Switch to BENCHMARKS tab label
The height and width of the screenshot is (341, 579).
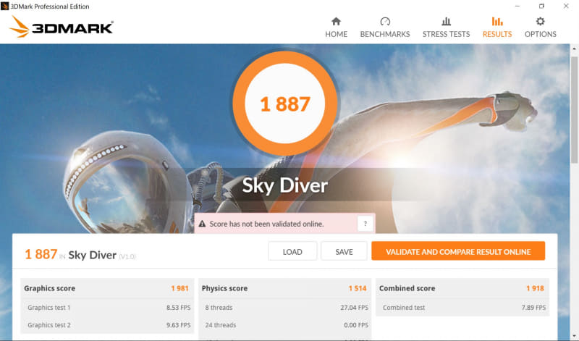tap(385, 34)
